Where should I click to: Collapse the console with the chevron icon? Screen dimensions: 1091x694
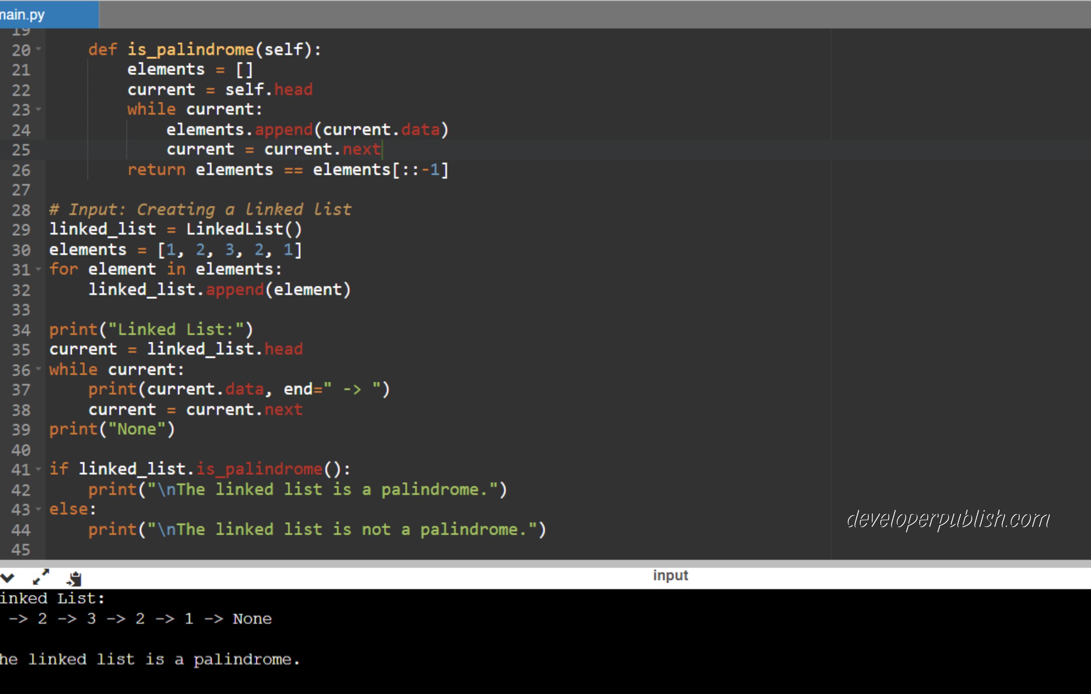(8, 578)
